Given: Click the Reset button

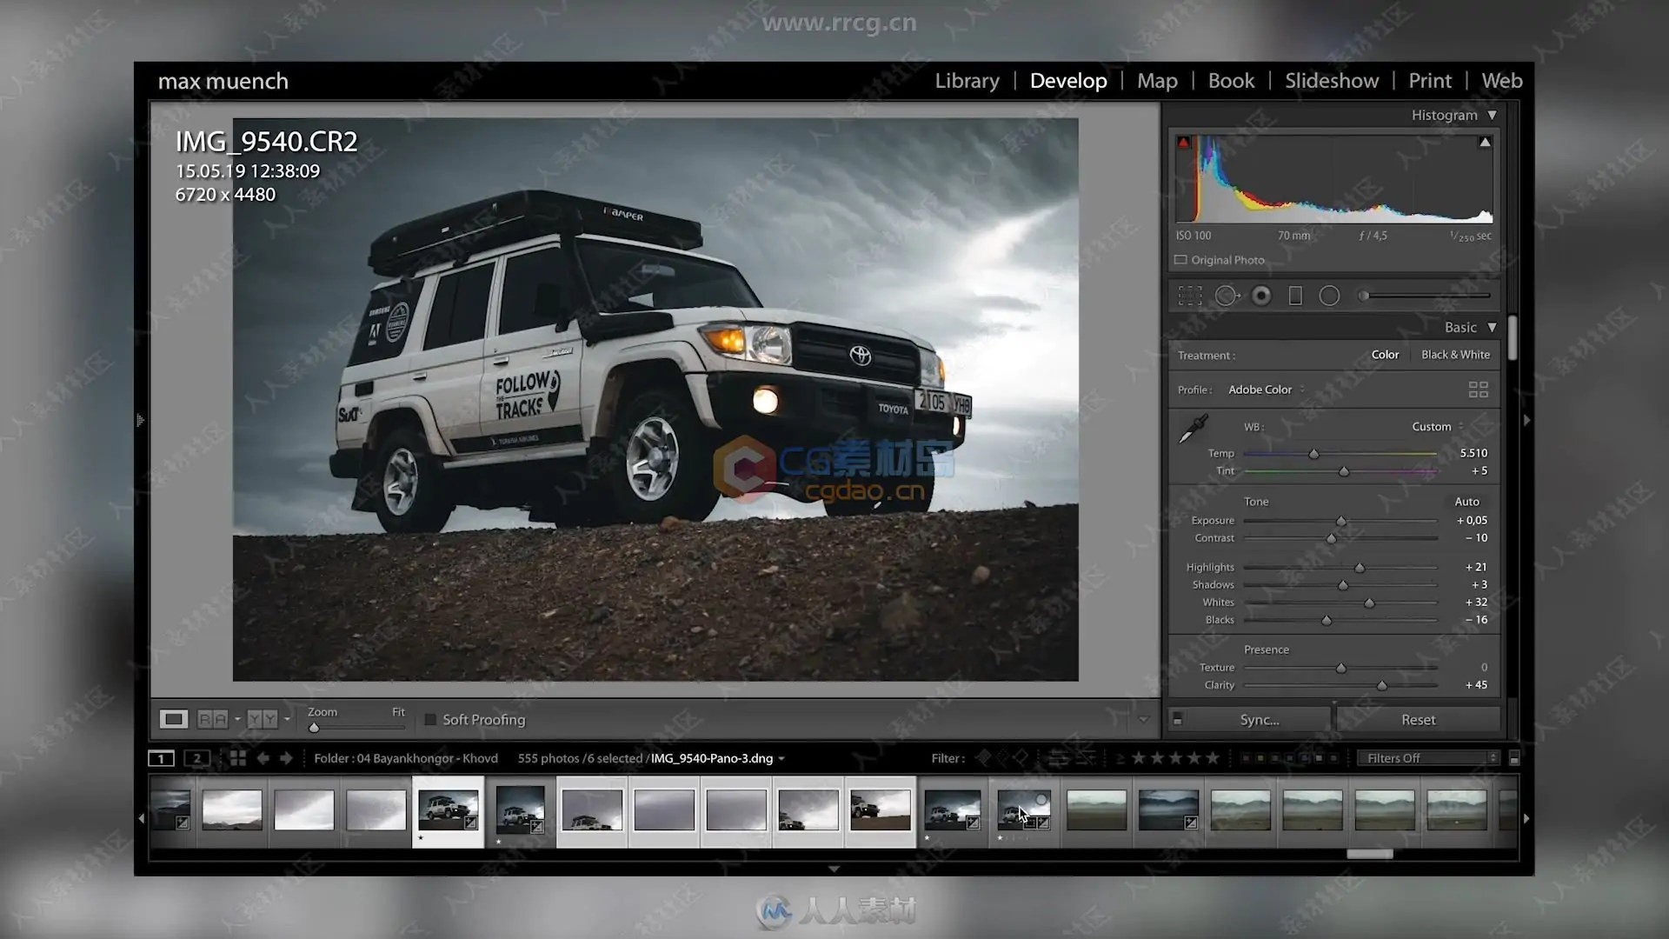Looking at the screenshot, I should [x=1418, y=720].
